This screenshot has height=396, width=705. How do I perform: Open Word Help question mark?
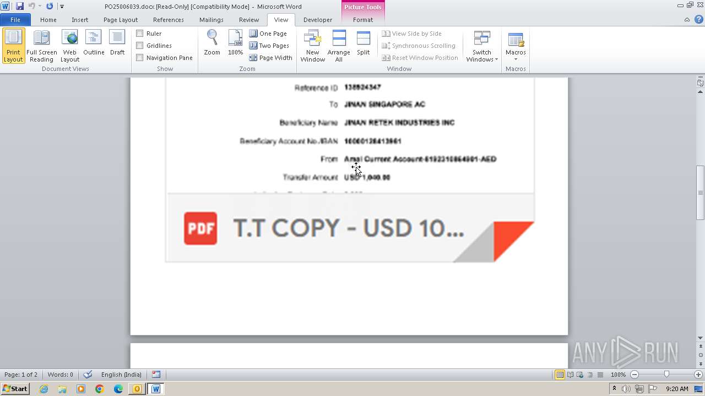pyautogui.click(x=698, y=20)
